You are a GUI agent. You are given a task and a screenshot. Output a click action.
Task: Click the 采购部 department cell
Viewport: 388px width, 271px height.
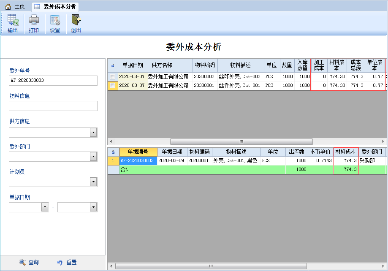coord(372,161)
